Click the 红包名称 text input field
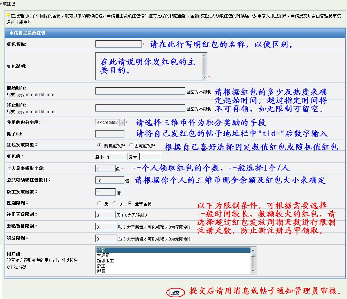Image resolution: width=347 pixels, height=299 pixels. [x=118, y=44]
